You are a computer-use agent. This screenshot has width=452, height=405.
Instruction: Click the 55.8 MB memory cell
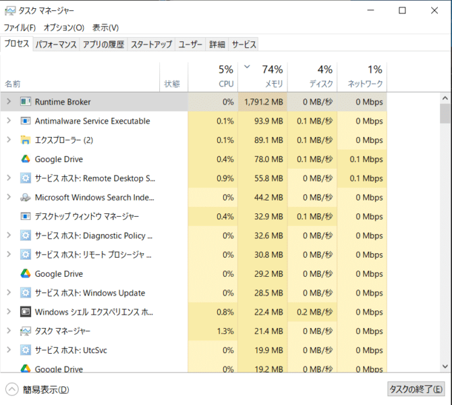[262, 178]
